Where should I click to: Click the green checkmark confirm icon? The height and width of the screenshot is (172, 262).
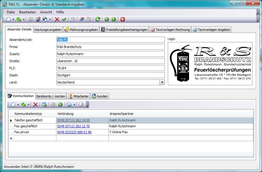(x=64, y=20)
